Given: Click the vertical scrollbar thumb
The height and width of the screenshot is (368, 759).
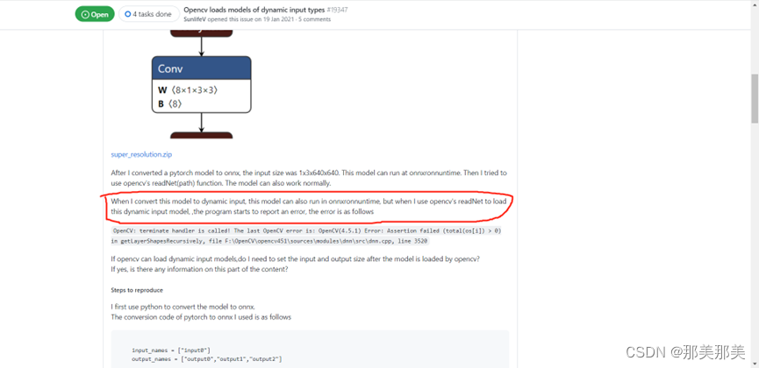Looking at the screenshot, I should 755,98.
